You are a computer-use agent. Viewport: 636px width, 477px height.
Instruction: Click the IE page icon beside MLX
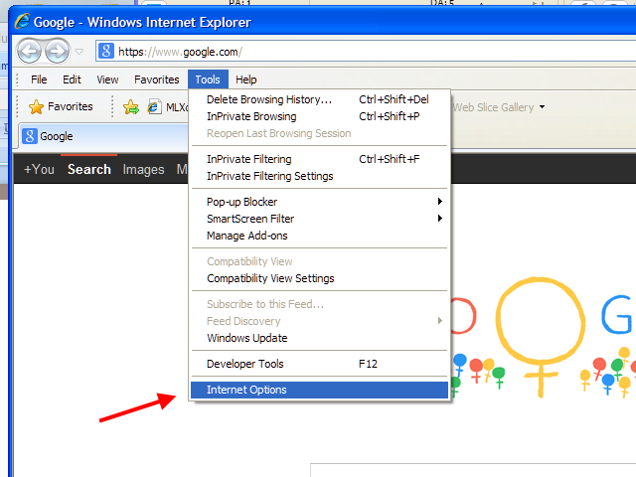pyautogui.click(x=154, y=107)
